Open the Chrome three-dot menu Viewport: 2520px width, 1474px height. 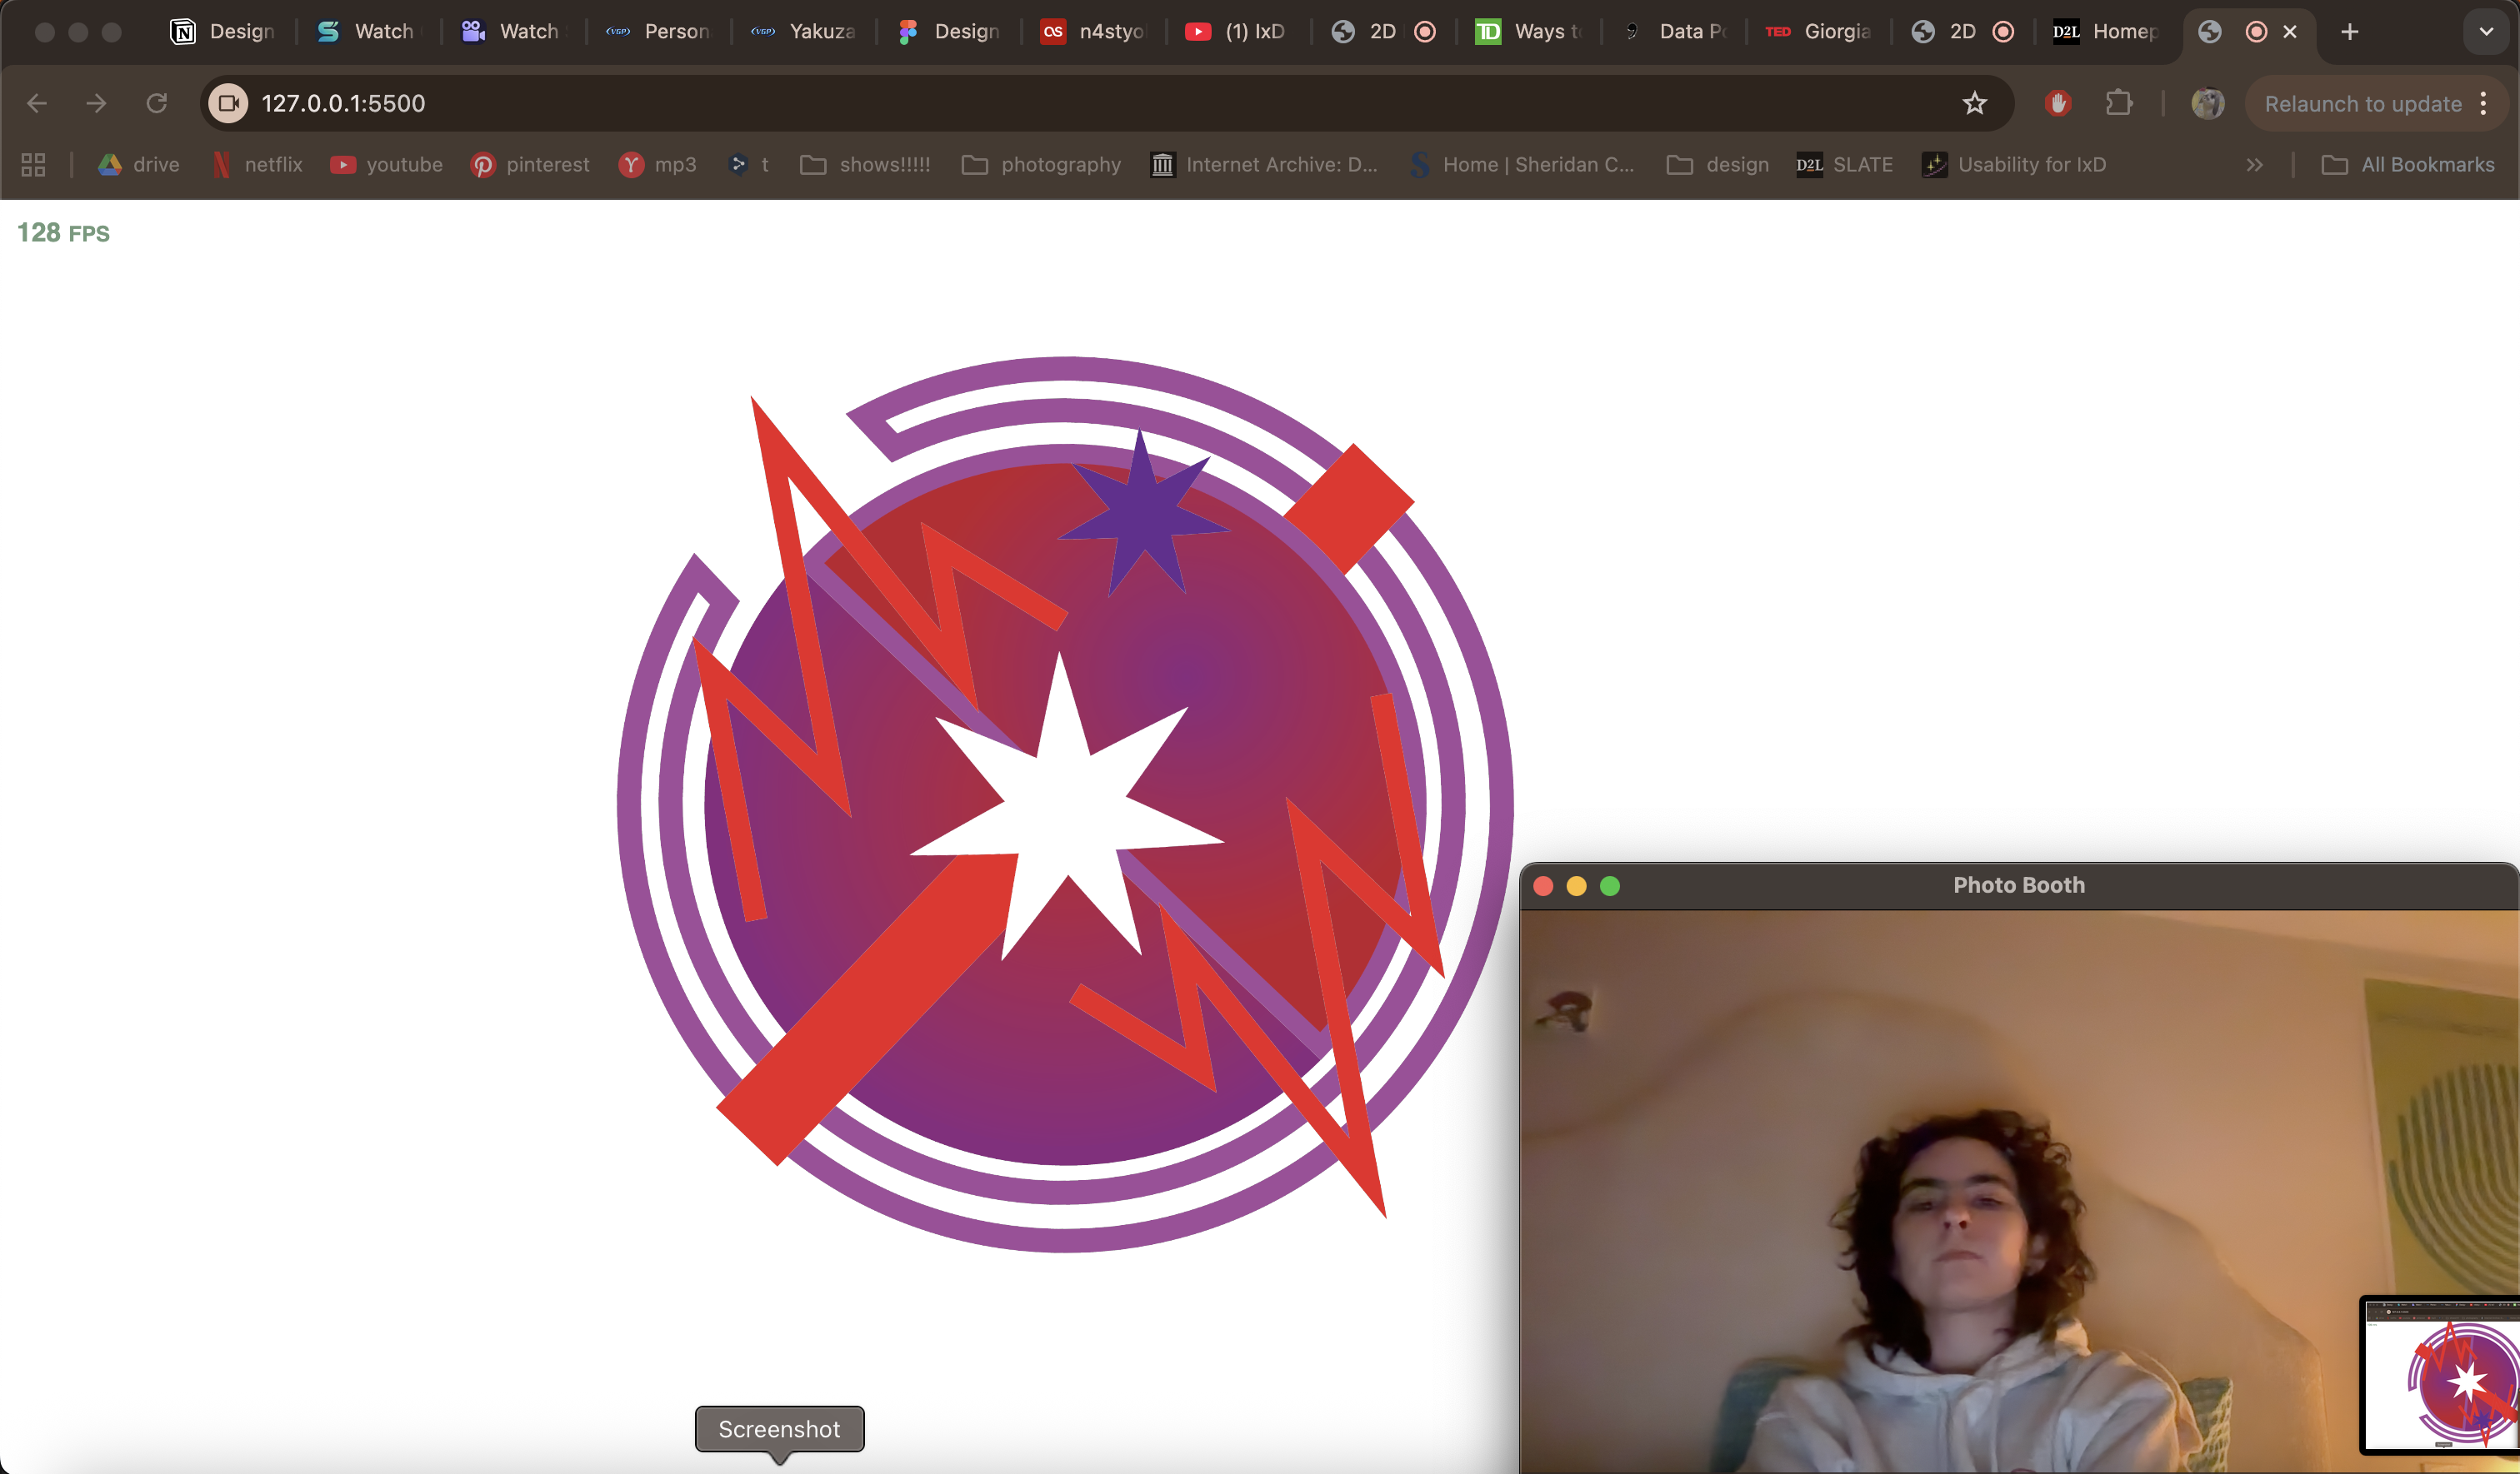(2484, 103)
